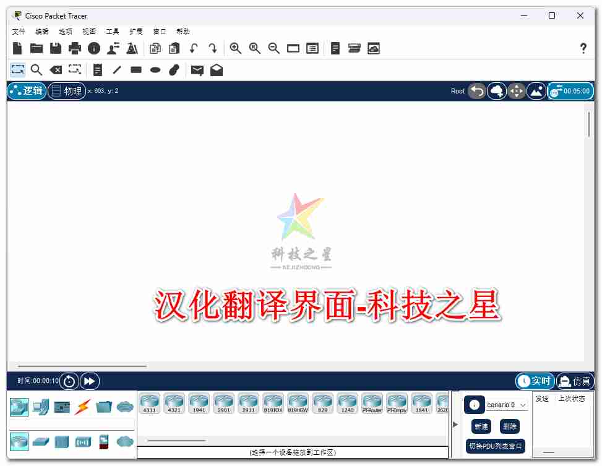Screen dimensions: 602x466
Task: Save the network using the save icon
Action: [x=55, y=48]
